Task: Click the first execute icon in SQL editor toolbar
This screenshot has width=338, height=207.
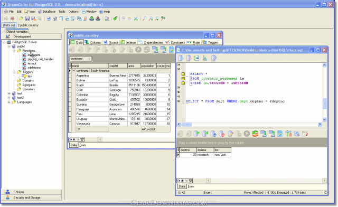Action: tap(181, 58)
